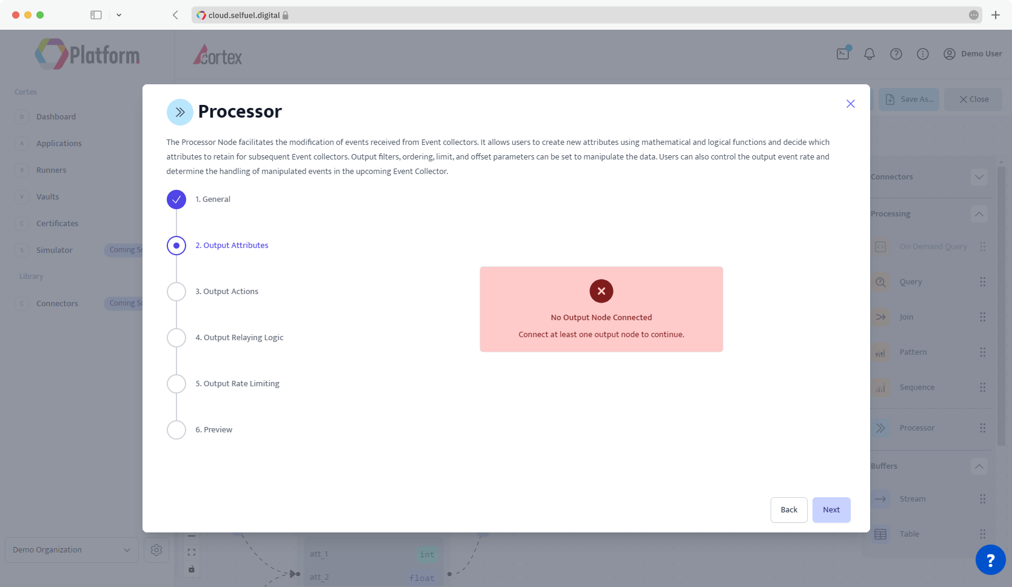Select the 1. General step
Image resolution: width=1012 pixels, height=587 pixels.
213,200
